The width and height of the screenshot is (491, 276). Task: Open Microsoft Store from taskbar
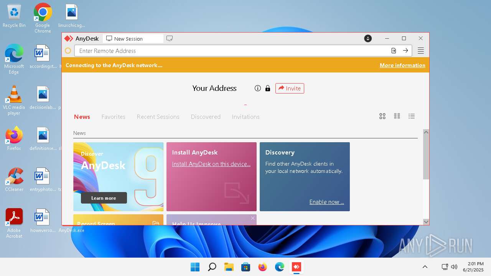(x=245, y=267)
